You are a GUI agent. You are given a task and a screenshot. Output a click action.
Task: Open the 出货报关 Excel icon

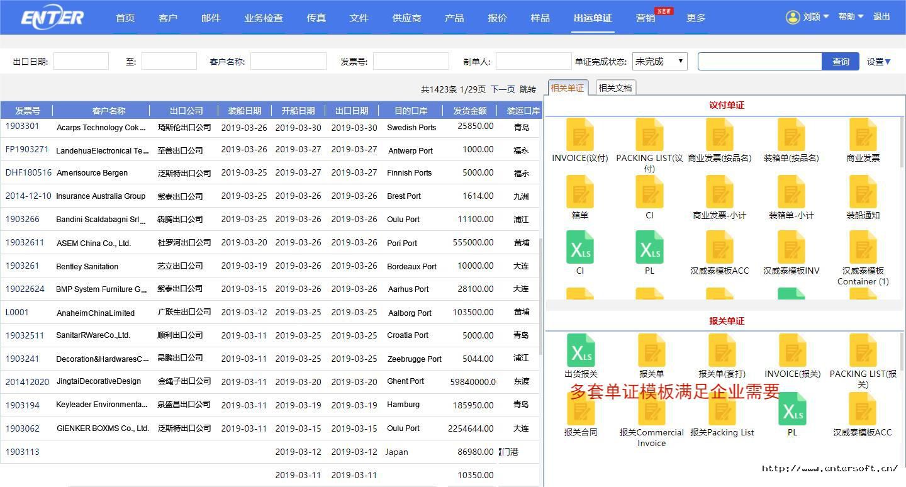(x=580, y=350)
